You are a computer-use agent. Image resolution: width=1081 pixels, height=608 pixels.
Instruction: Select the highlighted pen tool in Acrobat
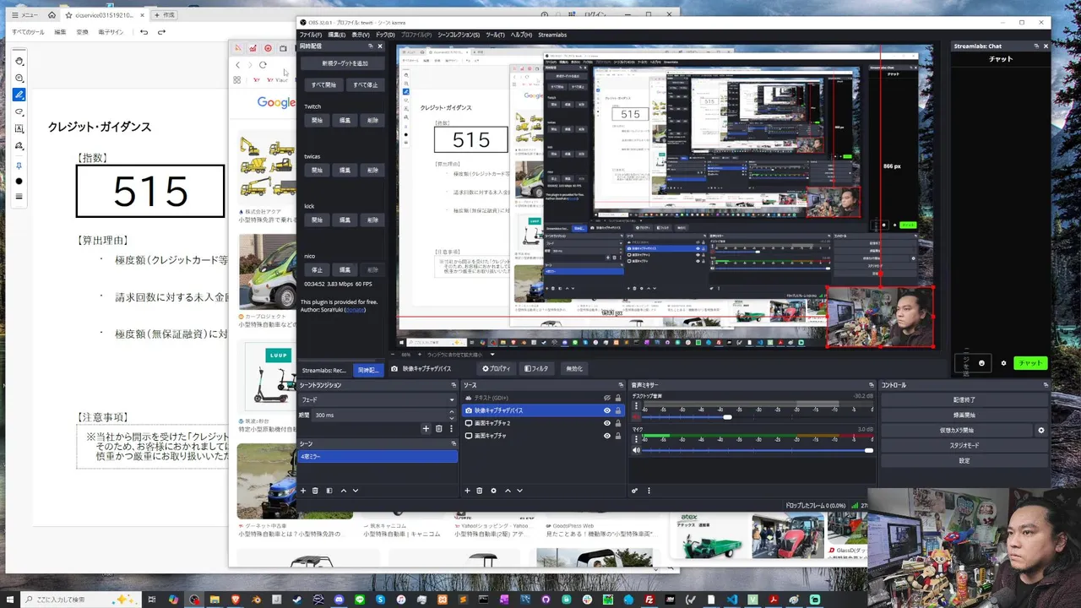coord(19,95)
